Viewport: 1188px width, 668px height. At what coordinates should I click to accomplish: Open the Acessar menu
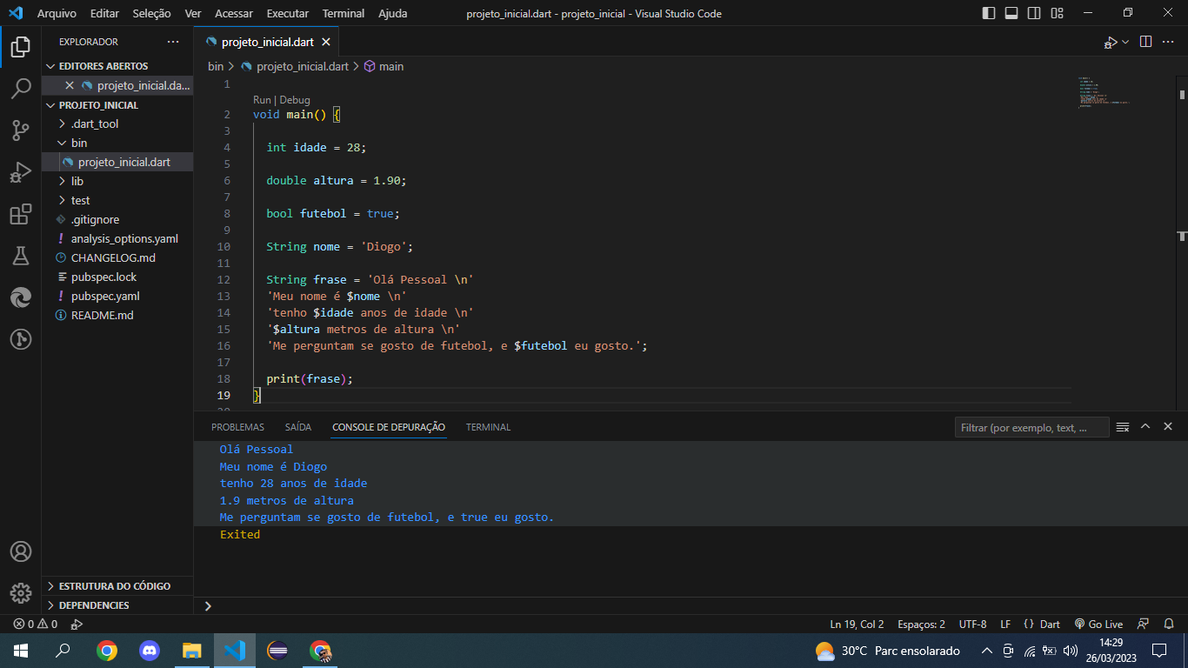234,13
